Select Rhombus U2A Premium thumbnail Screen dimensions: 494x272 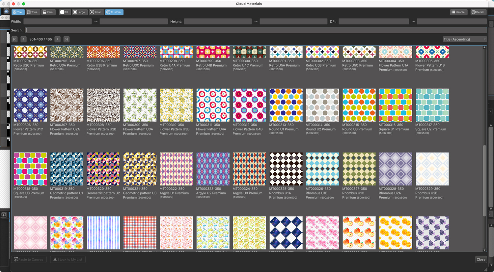click(x=396, y=169)
